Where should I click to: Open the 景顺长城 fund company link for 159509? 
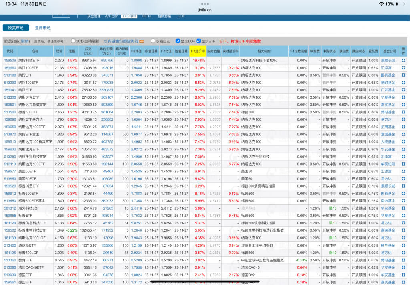point(387,61)
